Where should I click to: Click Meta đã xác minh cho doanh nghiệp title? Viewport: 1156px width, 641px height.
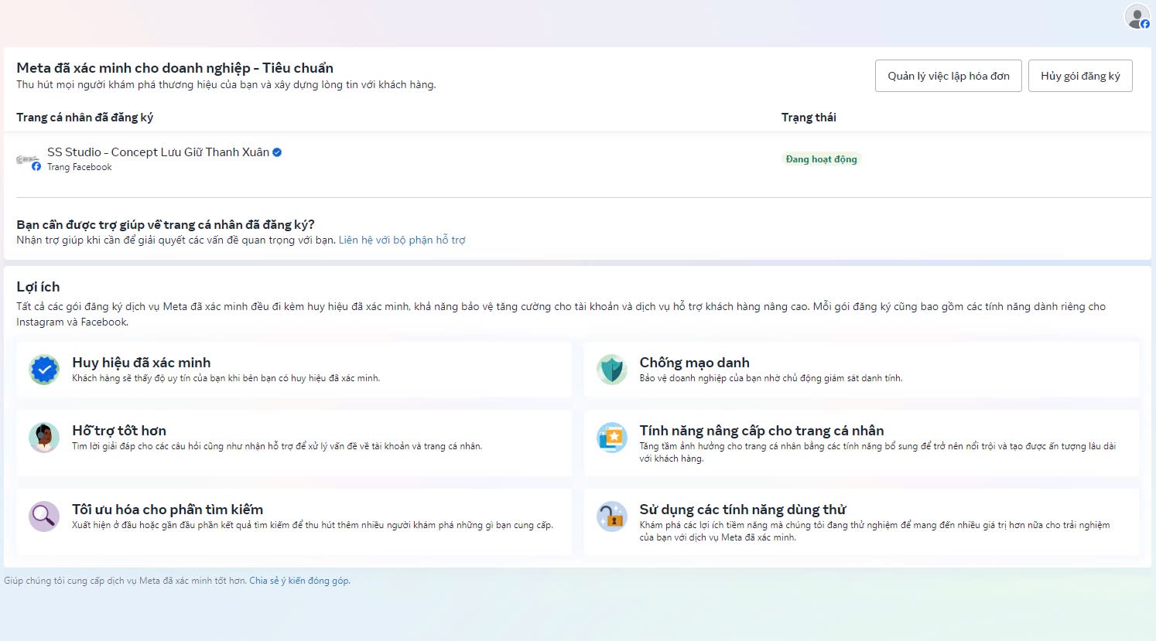pyautogui.click(x=175, y=68)
